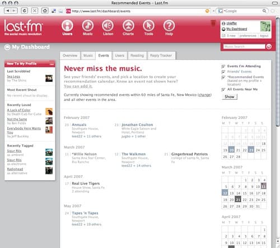Click the page vertical scrollbar thumb
The image size is (280, 248).
[x=278, y=72]
